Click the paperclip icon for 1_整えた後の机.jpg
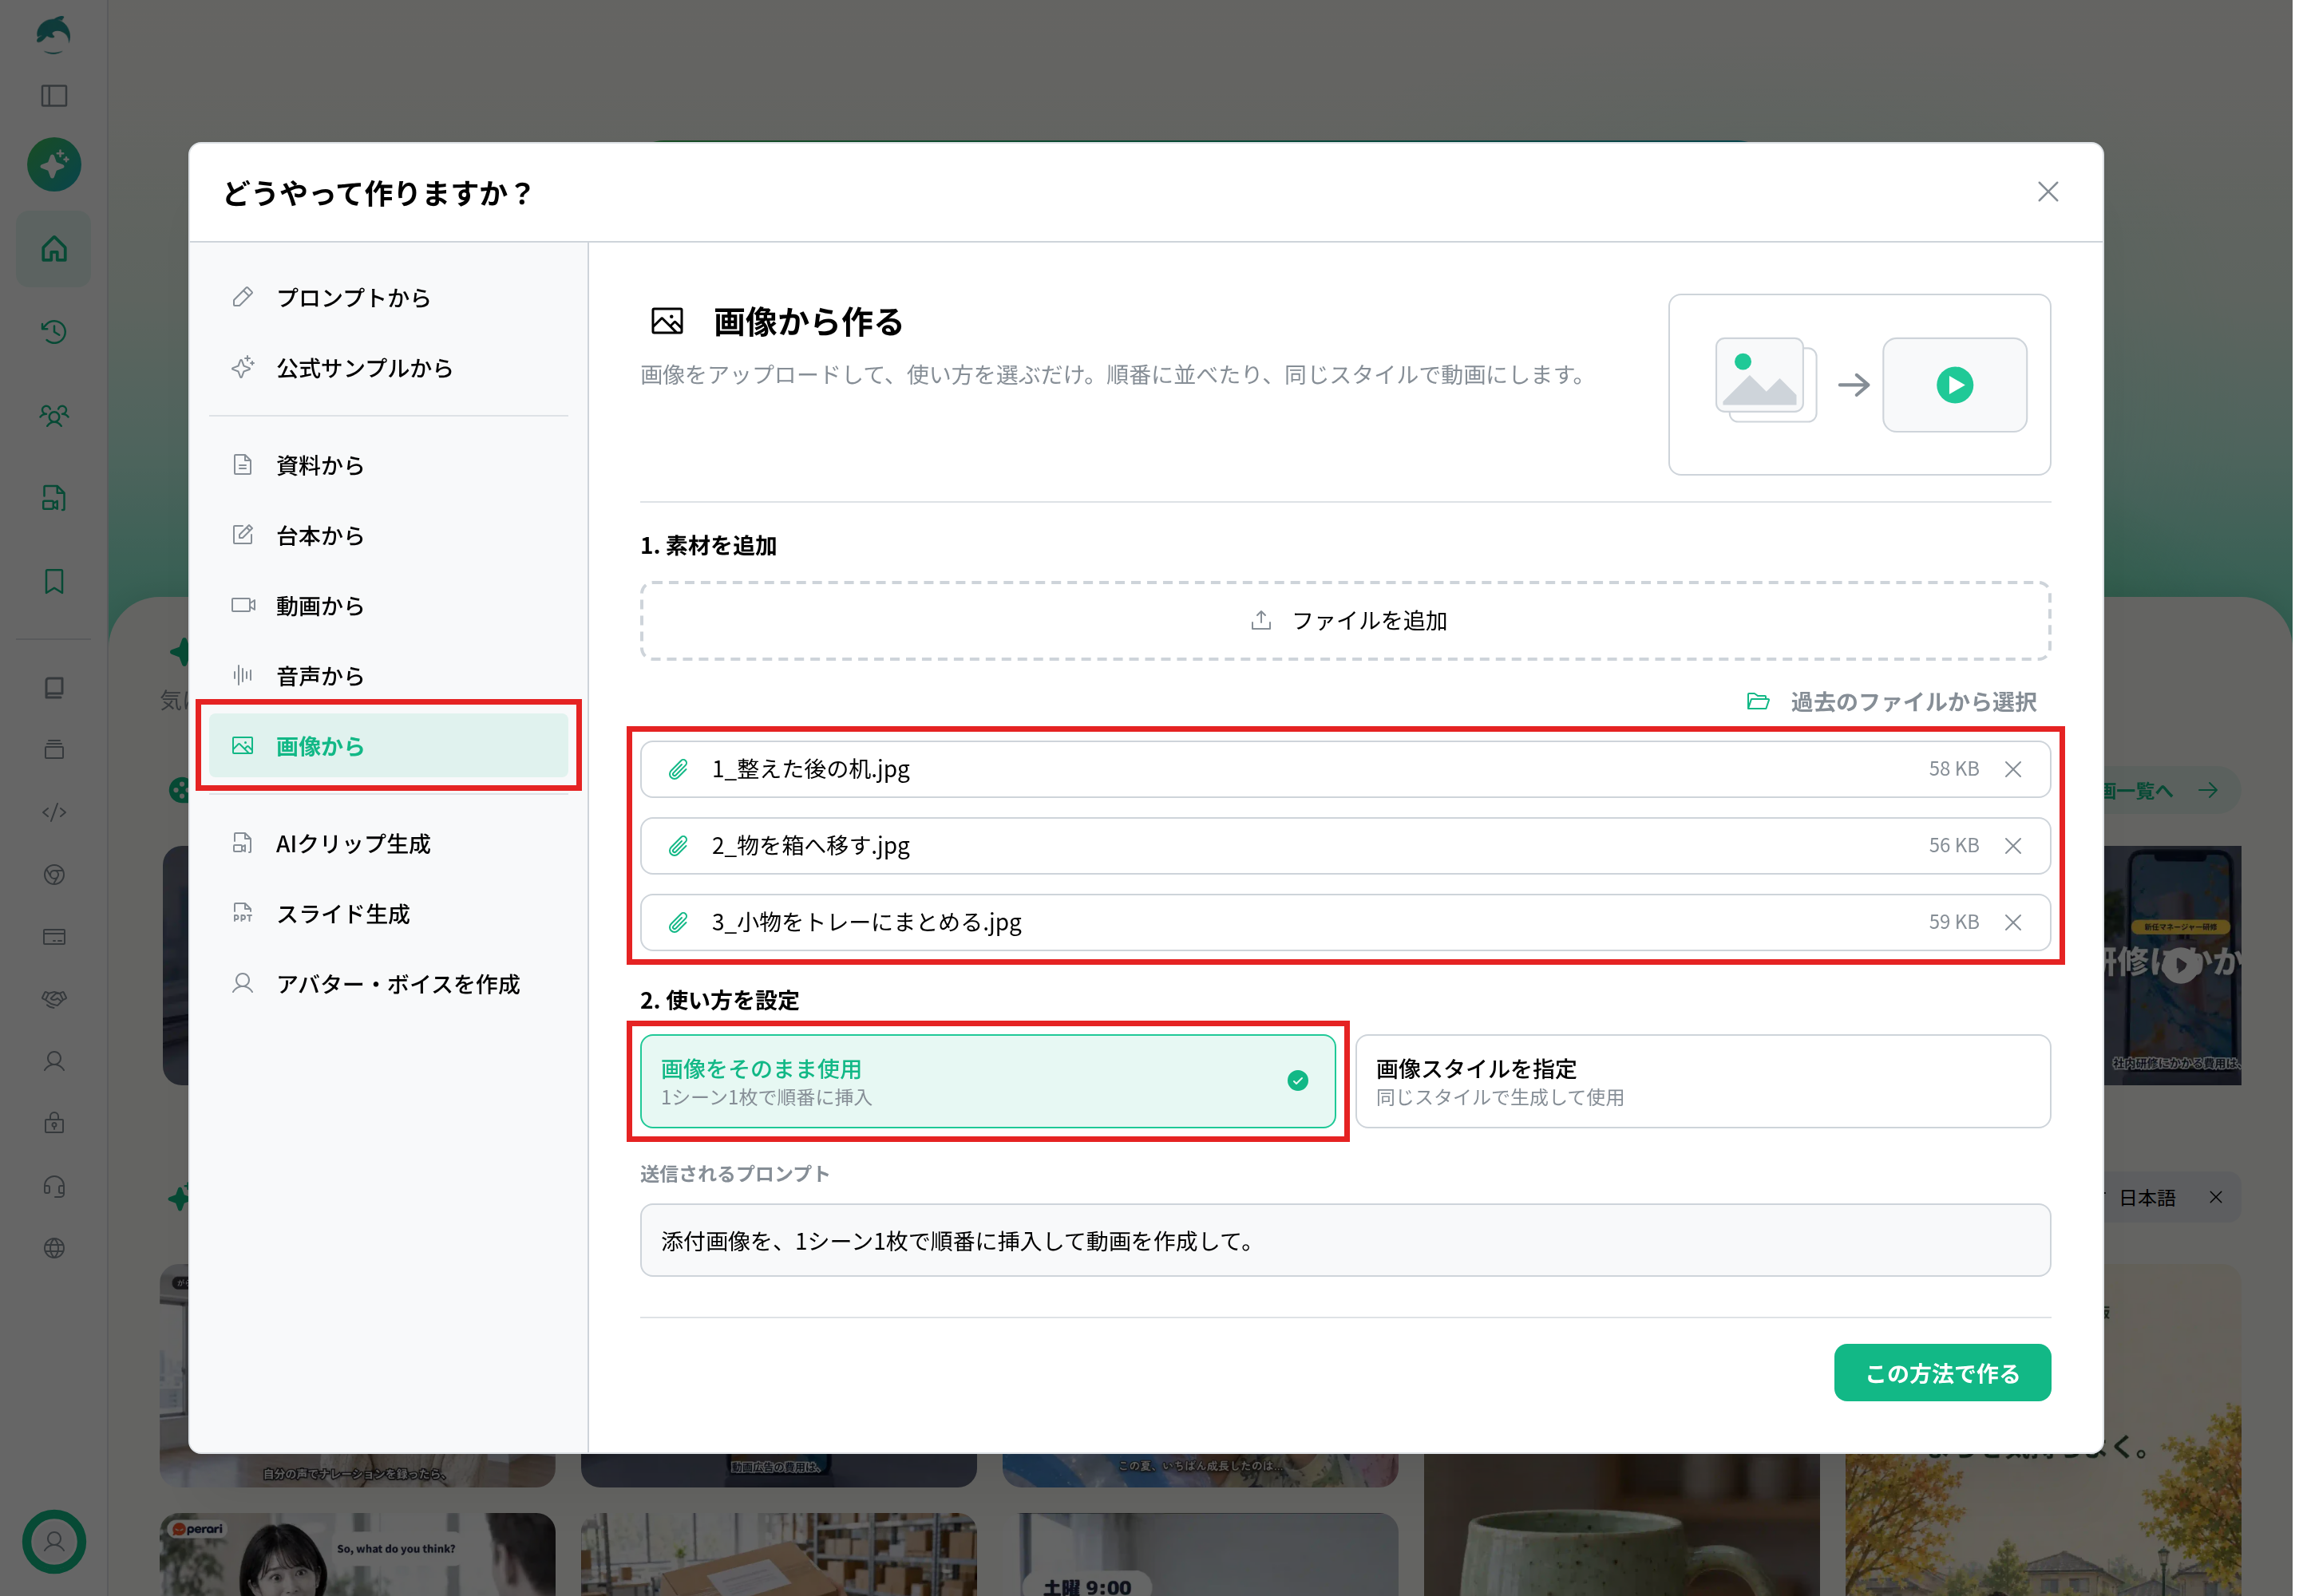This screenshot has width=2299, height=1596. point(677,769)
